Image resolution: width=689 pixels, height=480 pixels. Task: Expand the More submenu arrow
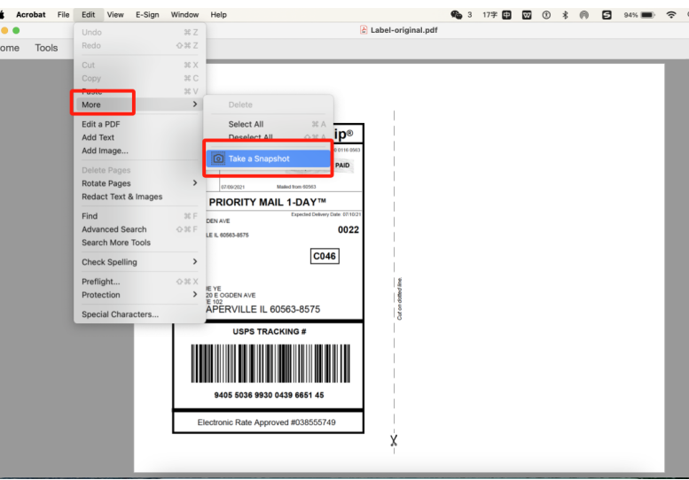click(195, 104)
